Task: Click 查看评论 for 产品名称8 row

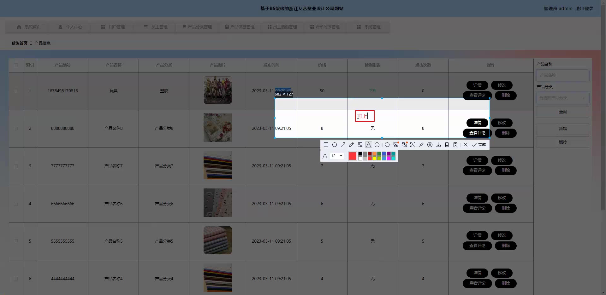Action: point(477,133)
